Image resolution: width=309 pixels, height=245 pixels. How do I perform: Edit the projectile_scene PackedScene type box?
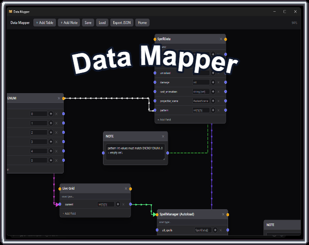[x=201, y=101]
